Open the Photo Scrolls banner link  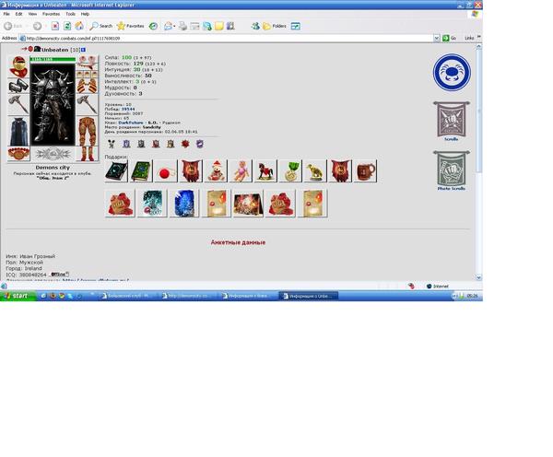(x=452, y=170)
